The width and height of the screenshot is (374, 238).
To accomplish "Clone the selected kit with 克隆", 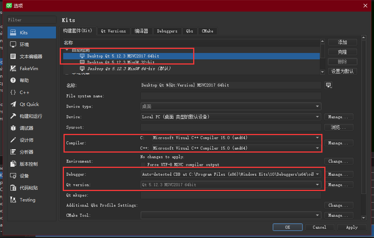I will [x=342, y=52].
